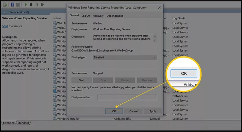Click the Web A service name
The image size is (242, 132).
point(62,23)
